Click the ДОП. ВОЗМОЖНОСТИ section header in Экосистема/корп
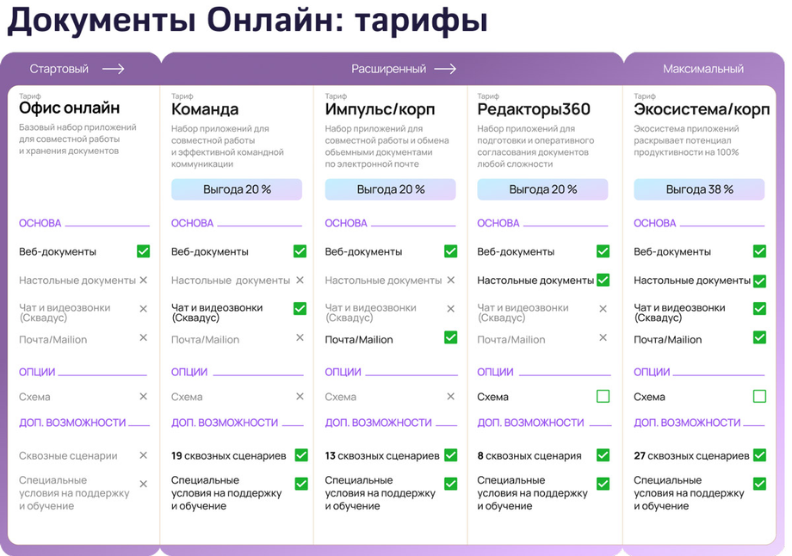Screen dimensions: 792x556 coord(687,423)
